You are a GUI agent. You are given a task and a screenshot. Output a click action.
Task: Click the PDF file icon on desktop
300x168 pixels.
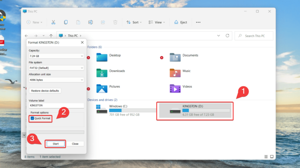point(2,41)
